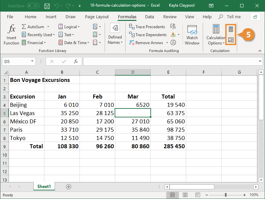Open the Home tab
Screen dimensions: 265x199
[30, 17]
